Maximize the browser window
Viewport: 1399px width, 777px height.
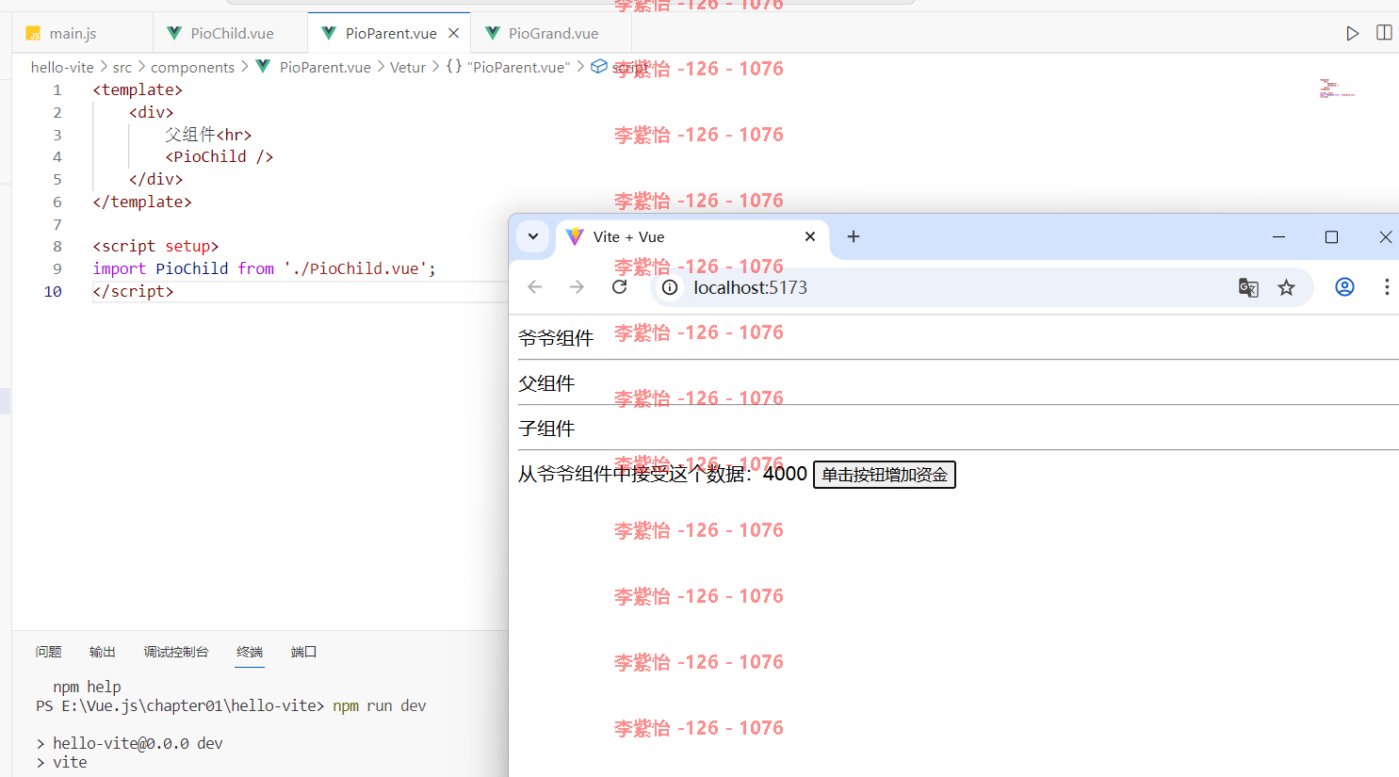coord(1331,236)
